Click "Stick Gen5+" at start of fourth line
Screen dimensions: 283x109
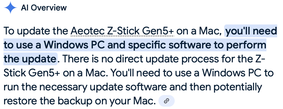point(32,73)
